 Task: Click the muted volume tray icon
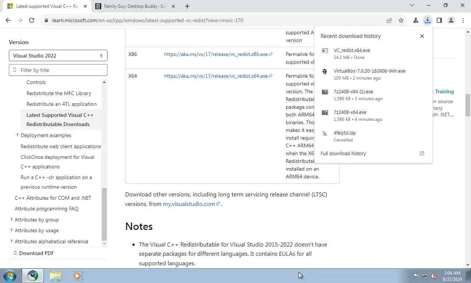click(434, 276)
